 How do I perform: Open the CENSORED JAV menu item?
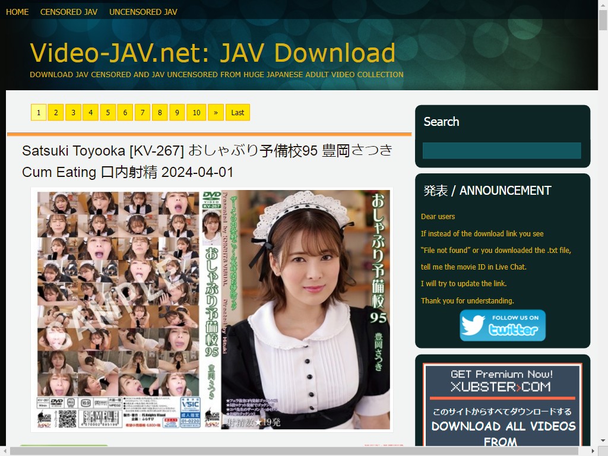point(69,12)
